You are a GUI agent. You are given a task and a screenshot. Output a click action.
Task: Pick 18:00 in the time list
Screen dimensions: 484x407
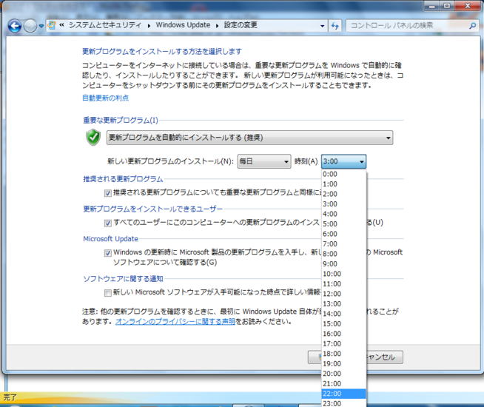[x=343, y=354]
